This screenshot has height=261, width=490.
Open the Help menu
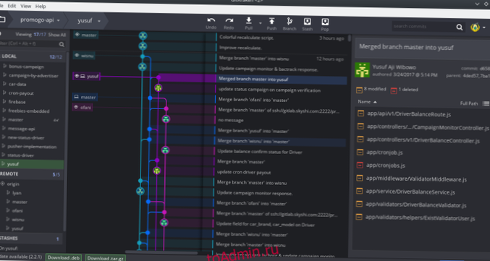tap(41, 7)
